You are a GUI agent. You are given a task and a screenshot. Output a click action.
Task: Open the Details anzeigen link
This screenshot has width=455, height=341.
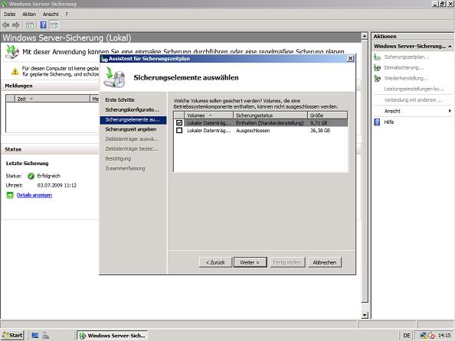pos(34,195)
